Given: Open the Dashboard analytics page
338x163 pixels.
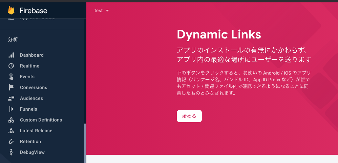Looking at the screenshot, I should [x=32, y=55].
